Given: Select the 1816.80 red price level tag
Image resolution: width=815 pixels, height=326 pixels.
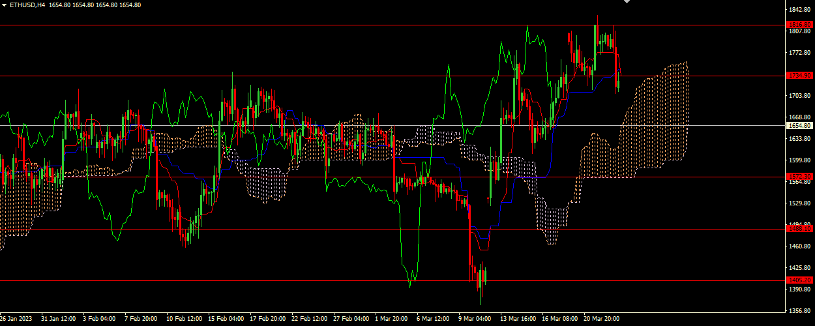Looking at the screenshot, I should 799,25.
